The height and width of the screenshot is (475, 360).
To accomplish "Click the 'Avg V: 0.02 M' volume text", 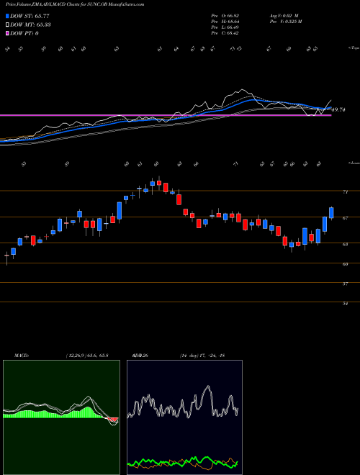I will [x=284, y=16].
